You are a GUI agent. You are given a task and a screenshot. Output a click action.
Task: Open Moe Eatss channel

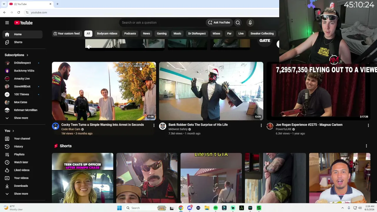23,102
